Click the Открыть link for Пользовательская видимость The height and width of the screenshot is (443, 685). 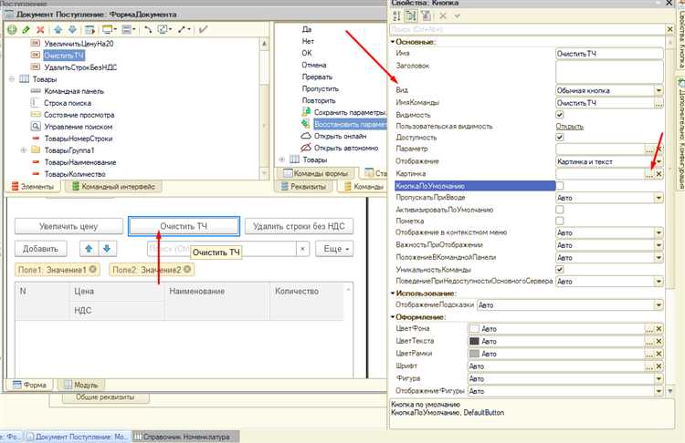[569, 126]
